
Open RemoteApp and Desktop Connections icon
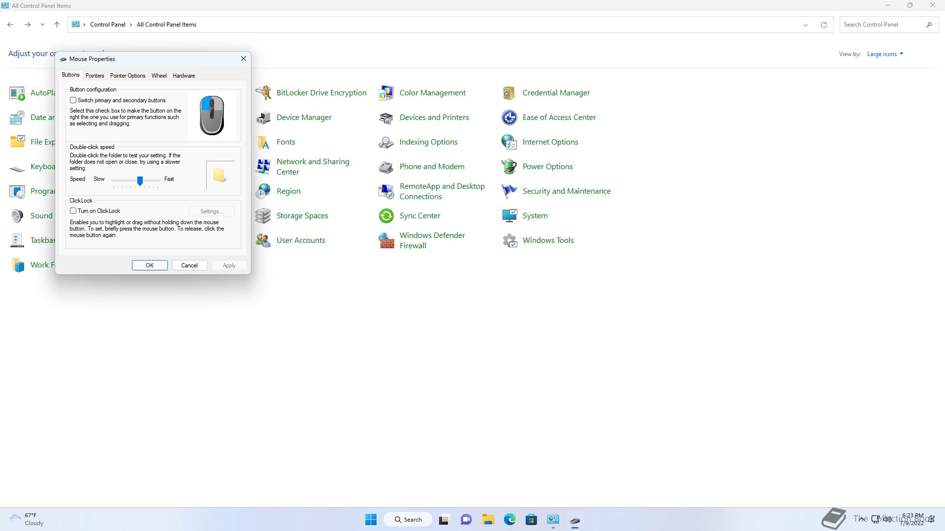(x=386, y=191)
